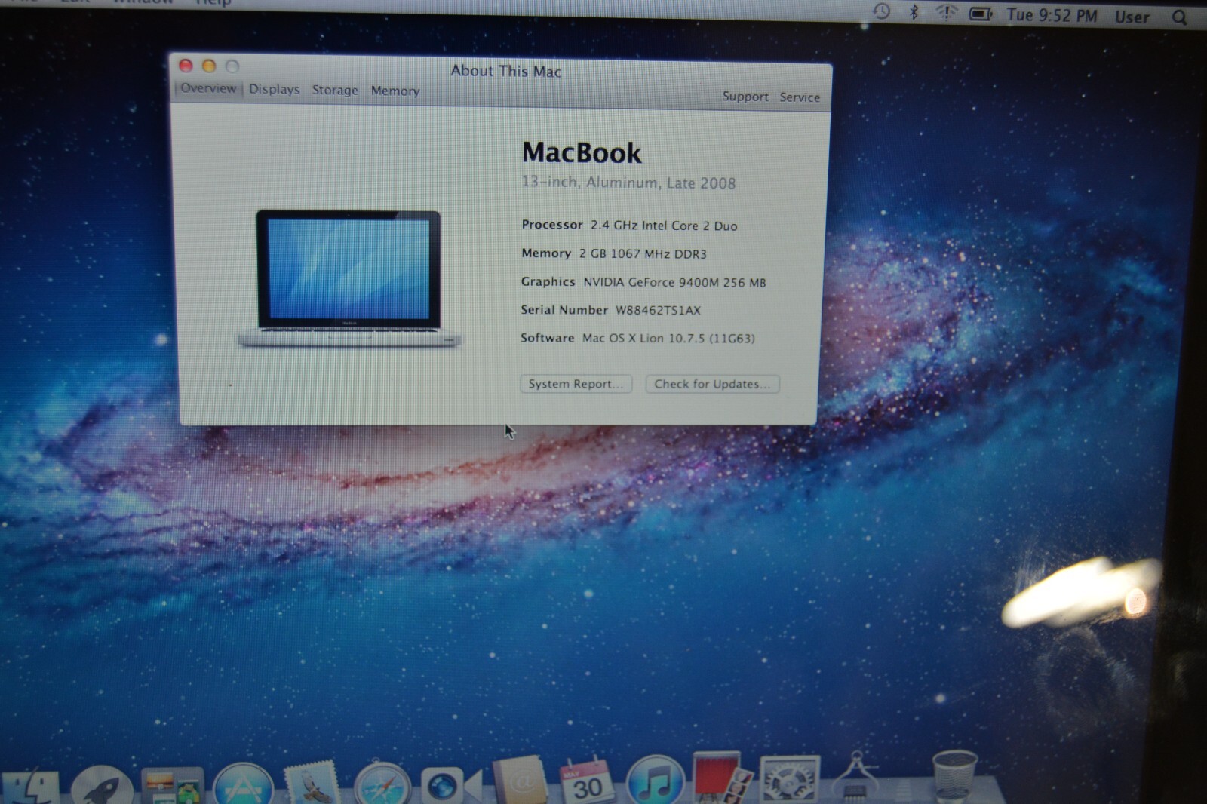Select the Overview tab
This screenshot has height=804, width=1207.
pos(208,88)
